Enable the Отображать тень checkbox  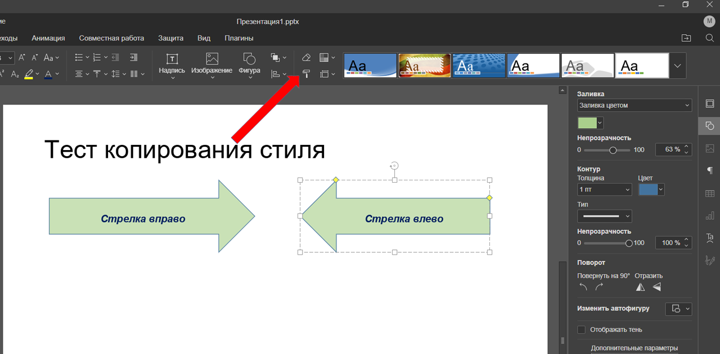pyautogui.click(x=582, y=329)
